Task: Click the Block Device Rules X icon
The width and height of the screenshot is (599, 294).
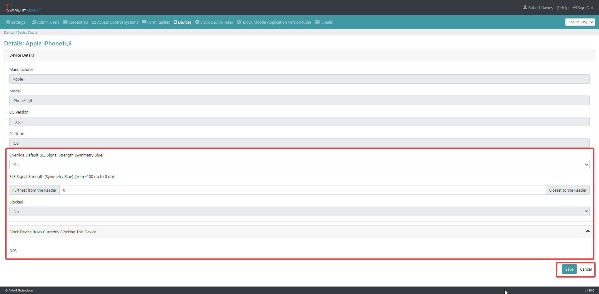Action: click(x=197, y=22)
